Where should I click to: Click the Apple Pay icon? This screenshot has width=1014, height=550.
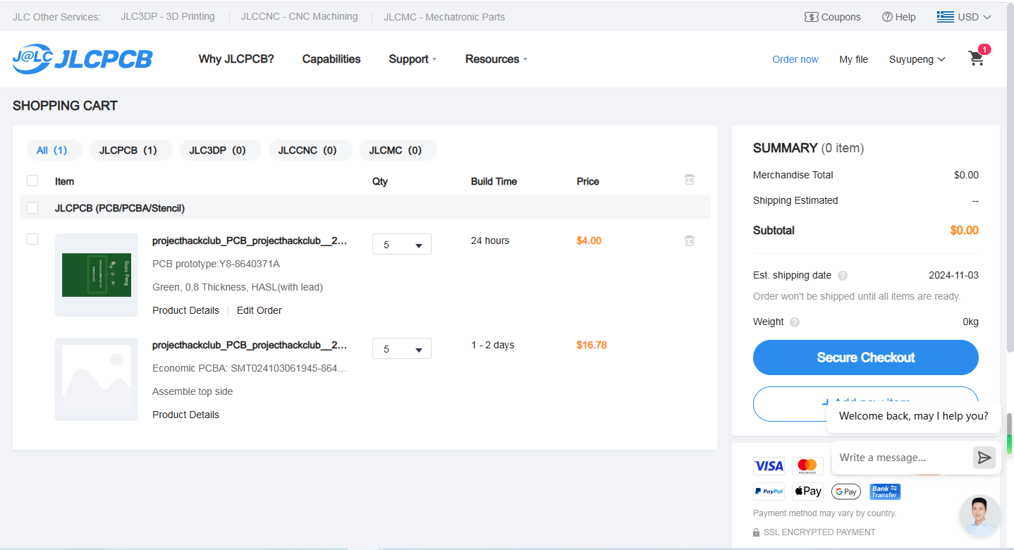(x=808, y=491)
